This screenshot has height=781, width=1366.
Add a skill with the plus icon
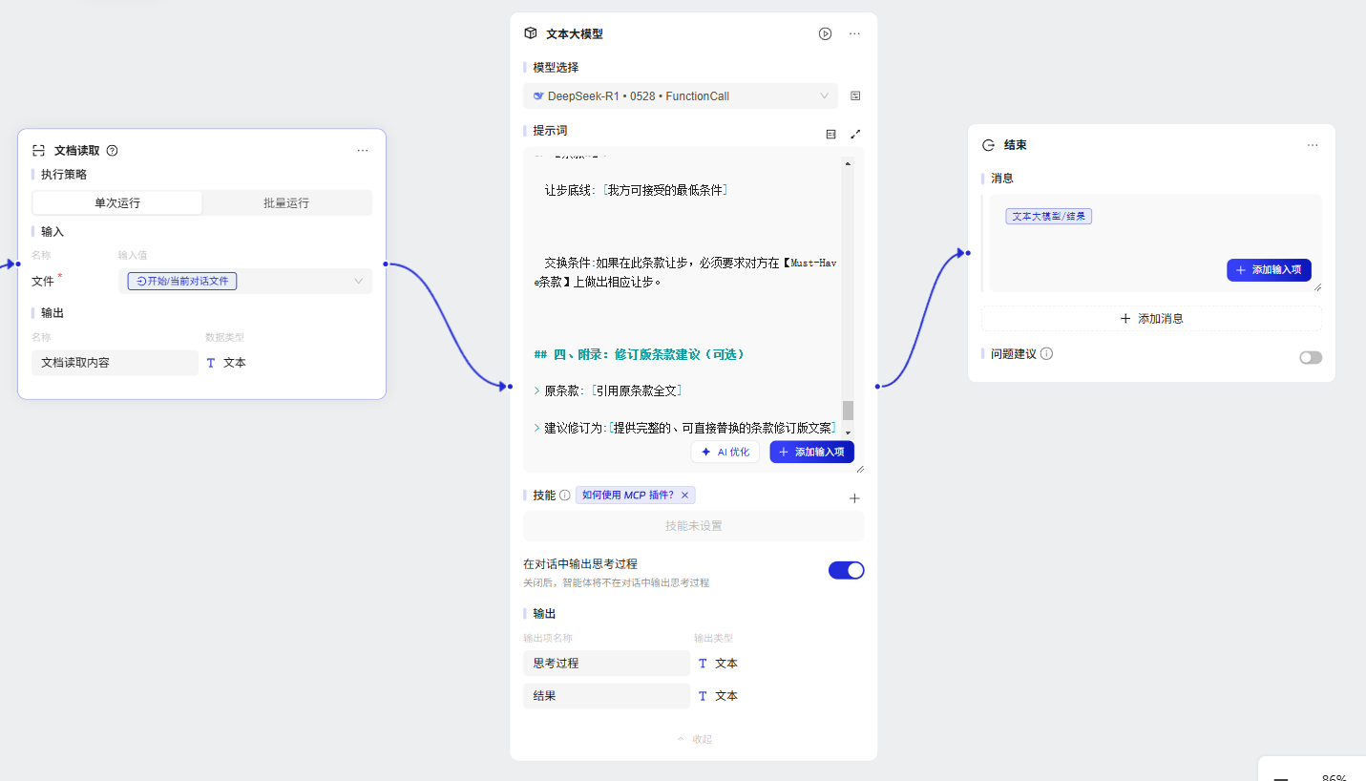[854, 498]
